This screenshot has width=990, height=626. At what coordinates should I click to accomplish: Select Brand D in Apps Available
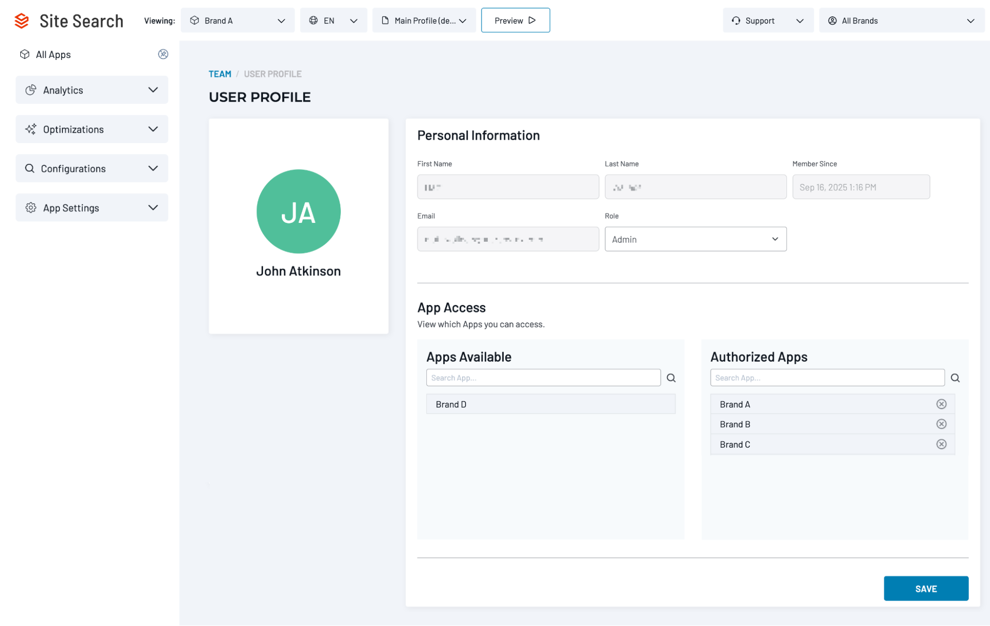[551, 404]
